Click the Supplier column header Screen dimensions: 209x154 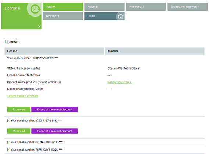pyautogui.click(x=155, y=51)
